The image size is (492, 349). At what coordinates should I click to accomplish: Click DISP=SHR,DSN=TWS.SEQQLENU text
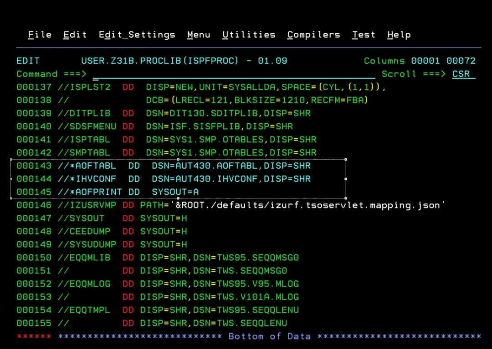tap(213, 324)
